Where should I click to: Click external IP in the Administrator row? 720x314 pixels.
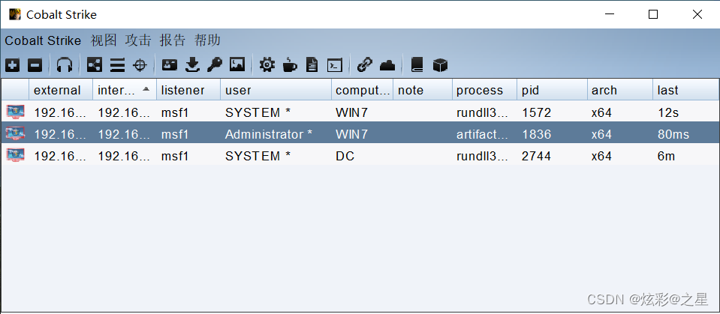[x=60, y=134]
